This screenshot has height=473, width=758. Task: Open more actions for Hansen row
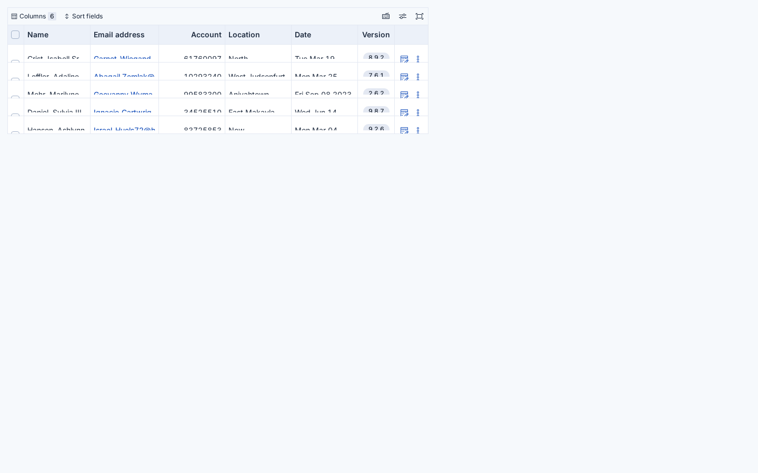tap(418, 130)
